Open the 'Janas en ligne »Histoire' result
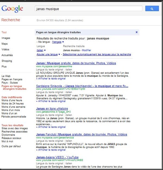Image resolution: width=163 pixels, height=170 pixels. click(x=52, y=109)
